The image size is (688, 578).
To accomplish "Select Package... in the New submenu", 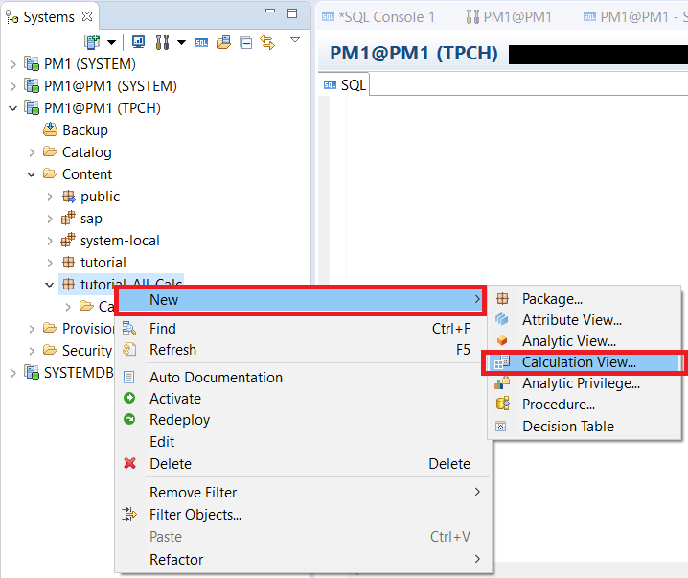I will 585,299.
